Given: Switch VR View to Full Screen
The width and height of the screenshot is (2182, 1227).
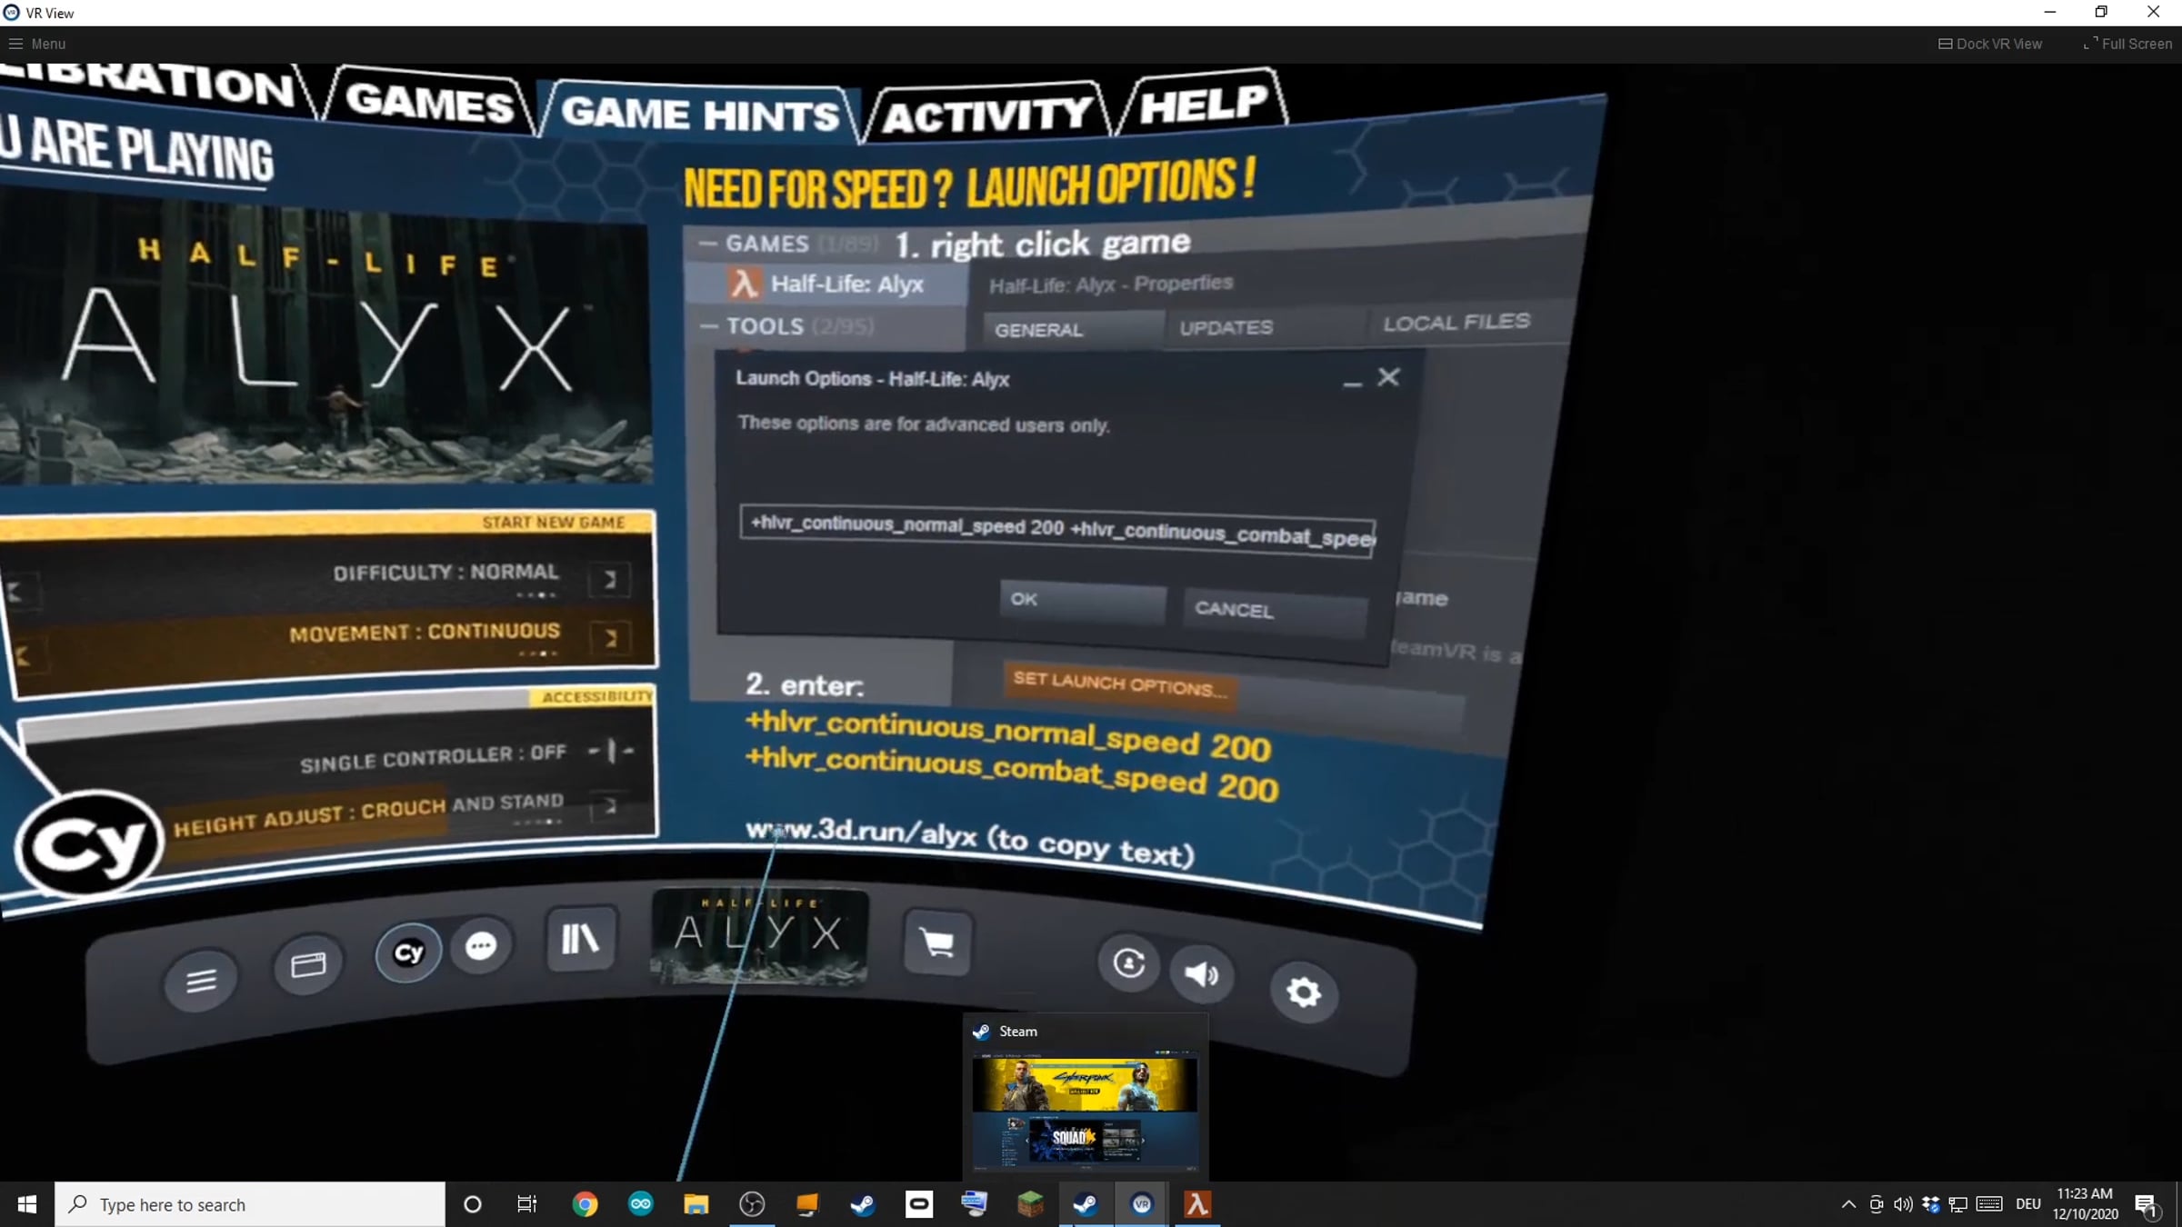Looking at the screenshot, I should (x=2127, y=44).
